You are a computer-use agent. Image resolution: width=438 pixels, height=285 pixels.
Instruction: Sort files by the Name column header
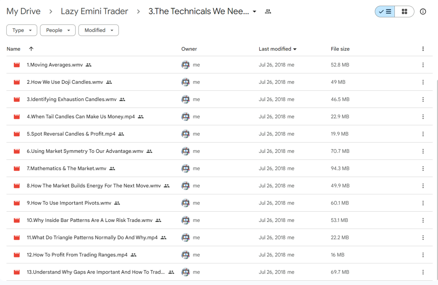14,49
